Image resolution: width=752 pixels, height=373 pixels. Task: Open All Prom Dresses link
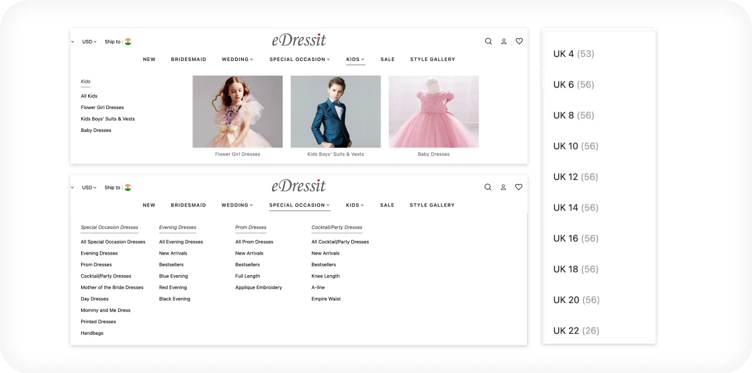pos(254,242)
